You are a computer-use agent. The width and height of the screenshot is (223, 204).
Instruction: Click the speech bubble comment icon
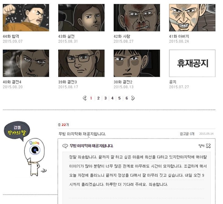pyautogui.click(x=65, y=146)
